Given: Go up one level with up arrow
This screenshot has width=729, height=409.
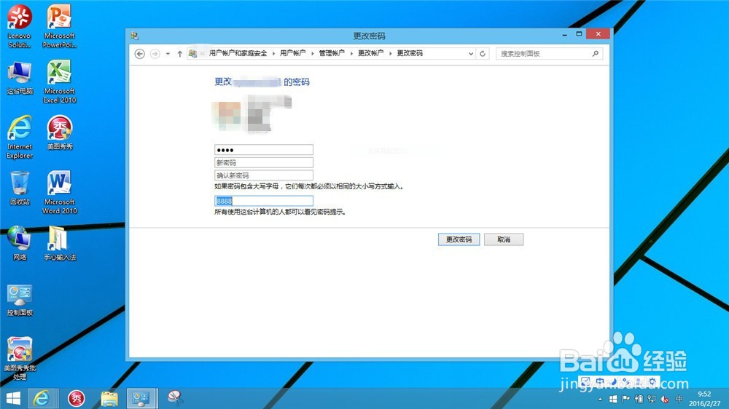Looking at the screenshot, I should (179, 54).
